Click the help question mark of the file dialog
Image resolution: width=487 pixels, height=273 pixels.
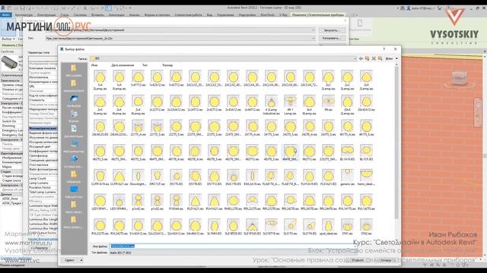pyautogui.click(x=384, y=49)
